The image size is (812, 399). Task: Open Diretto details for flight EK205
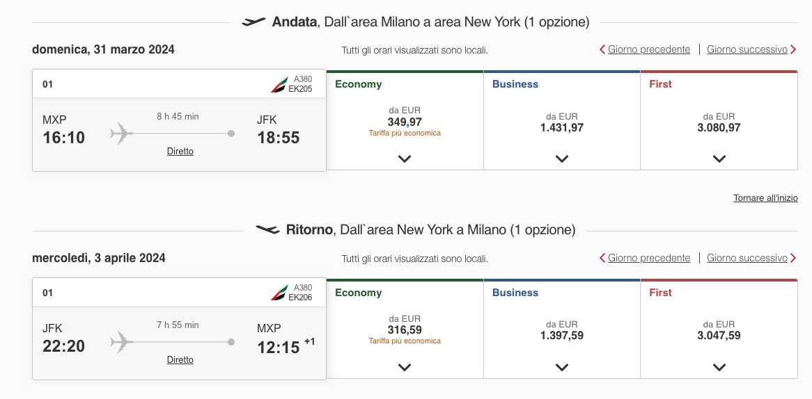[x=180, y=152]
